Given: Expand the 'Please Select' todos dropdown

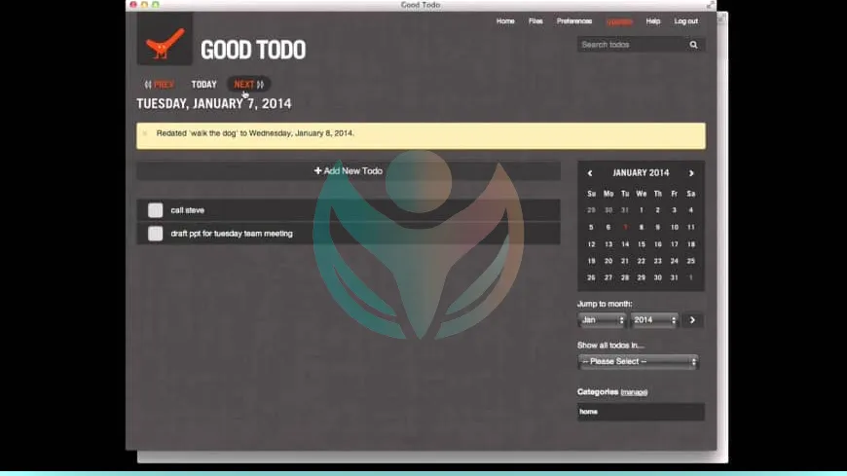Looking at the screenshot, I should (638, 362).
